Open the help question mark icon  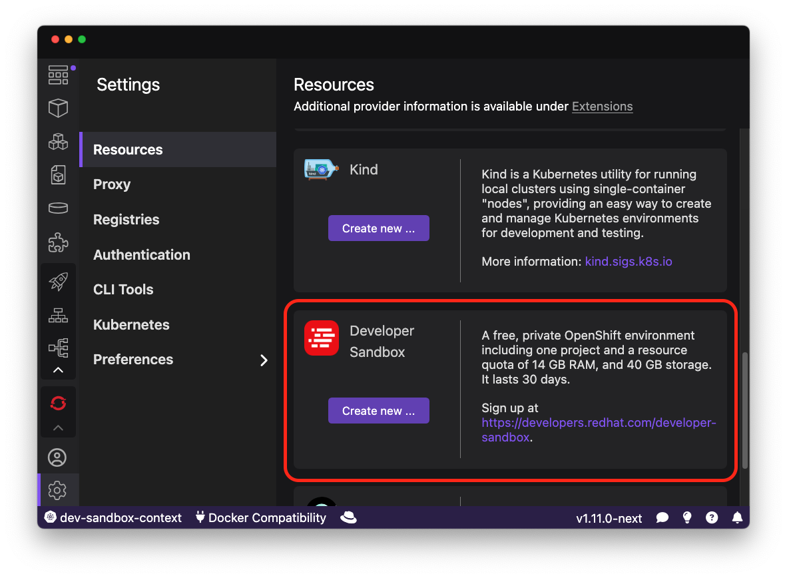click(x=712, y=518)
